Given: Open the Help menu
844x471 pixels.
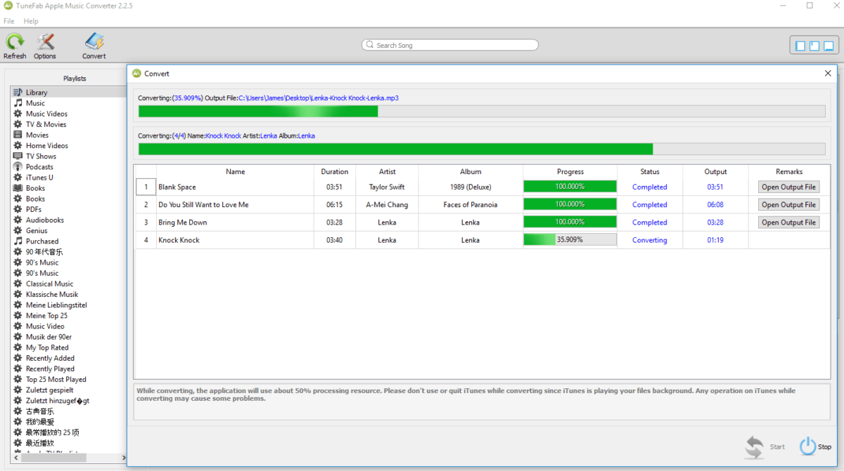Looking at the screenshot, I should 31,21.
